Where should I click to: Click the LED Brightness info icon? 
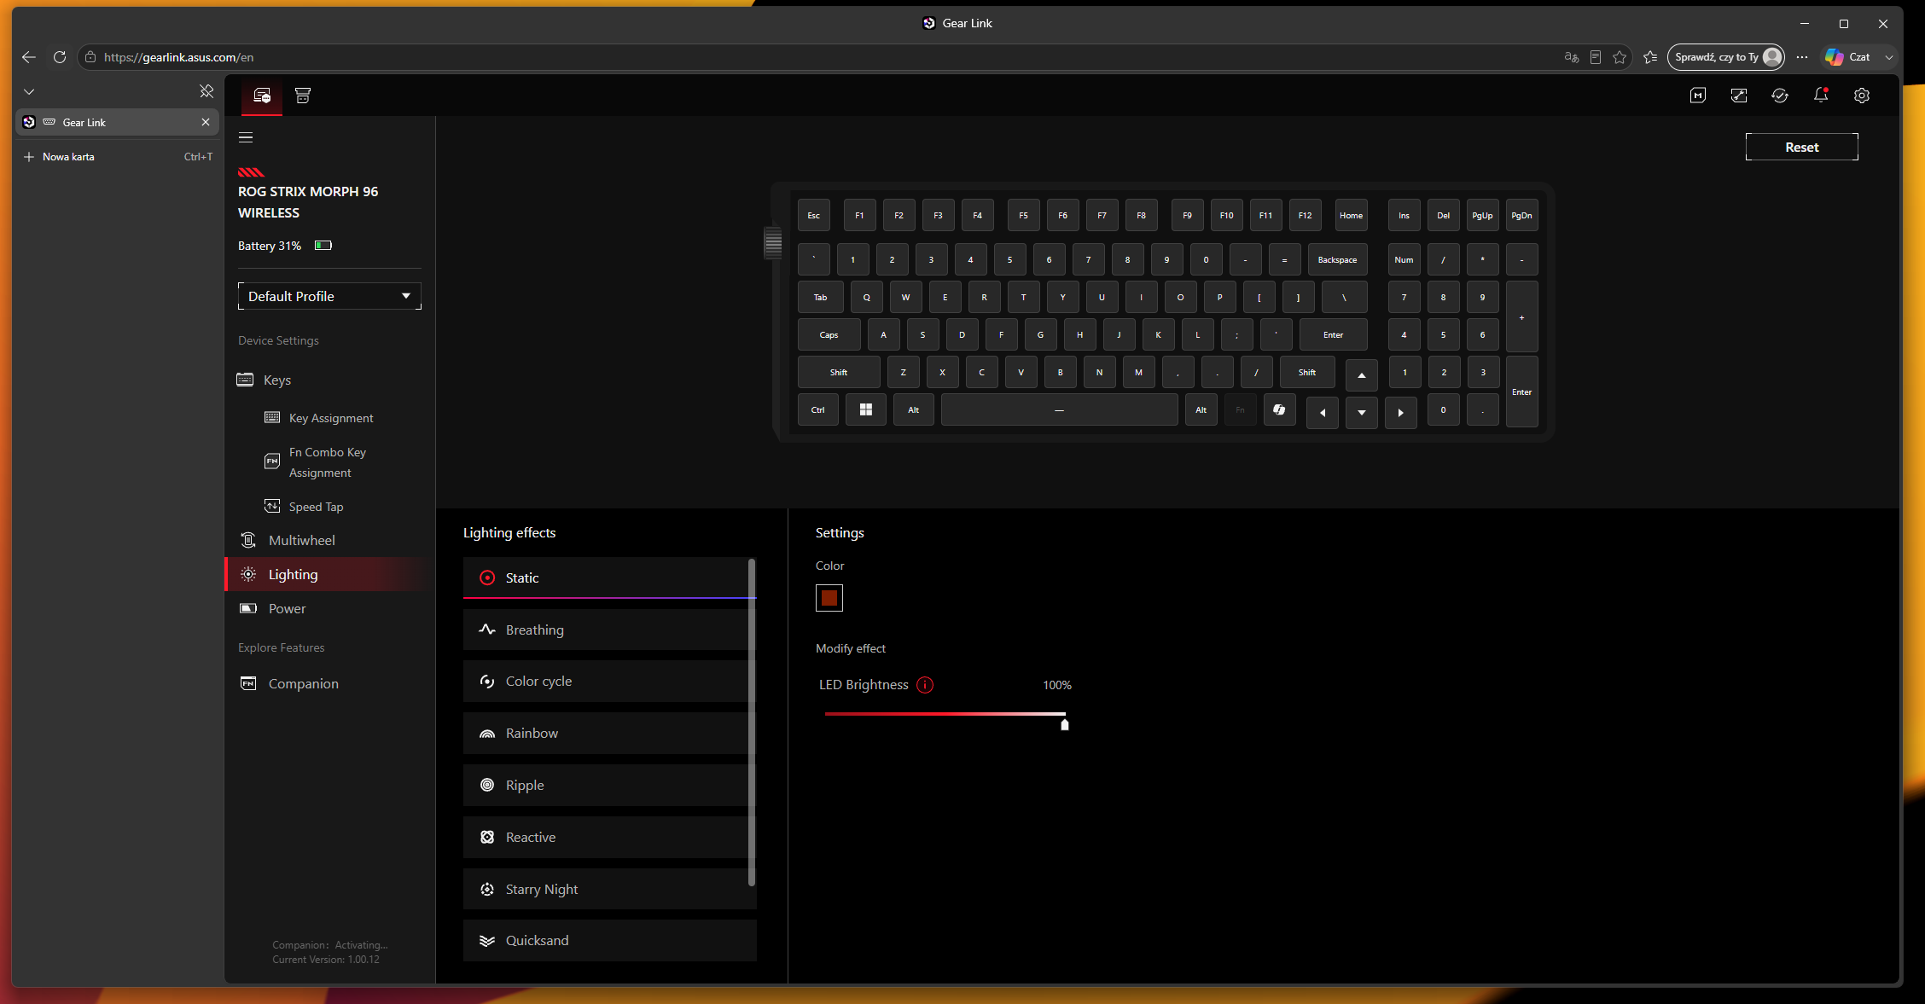pos(925,685)
